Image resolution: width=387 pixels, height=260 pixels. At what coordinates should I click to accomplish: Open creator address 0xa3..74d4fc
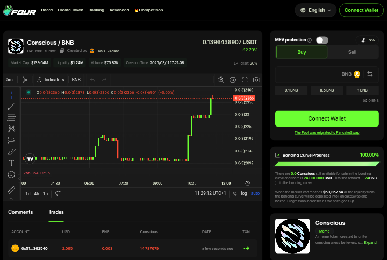107,51
